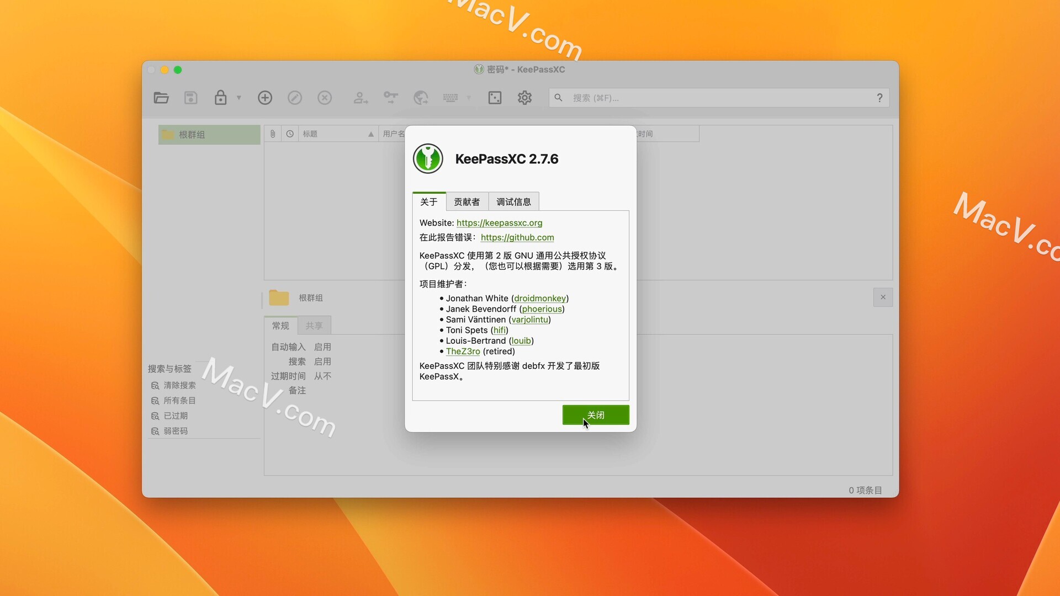
Task: Open database folder icon in toolbar
Action: 161,98
